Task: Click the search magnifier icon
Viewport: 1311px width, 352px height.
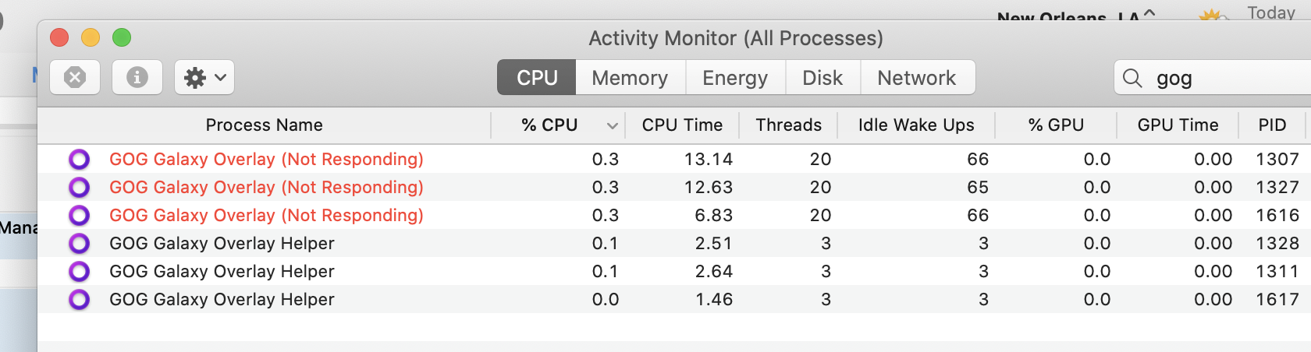Action: [1132, 78]
